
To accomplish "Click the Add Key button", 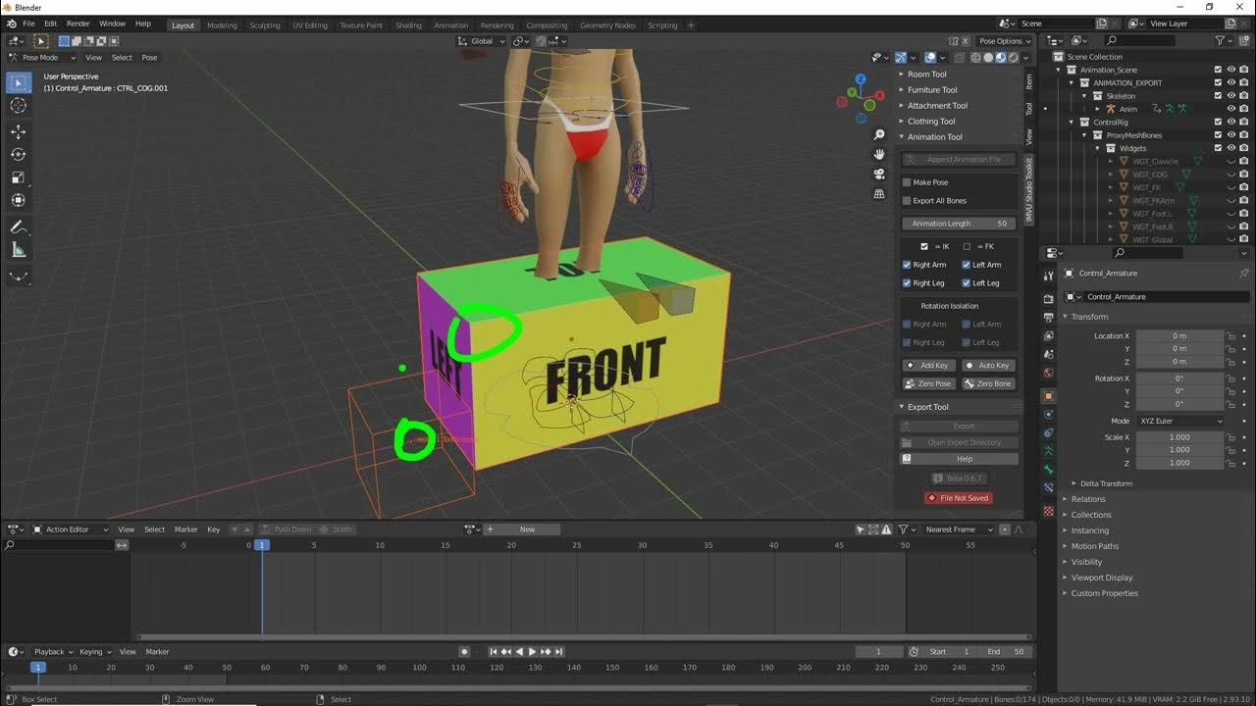I will [928, 366].
